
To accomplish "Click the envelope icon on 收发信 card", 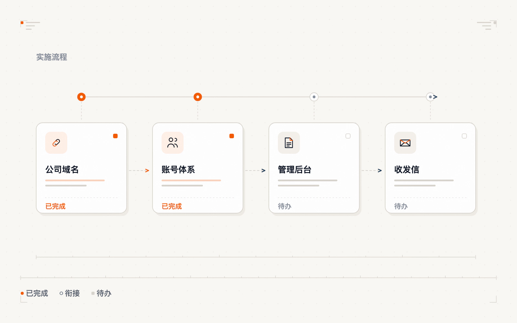I will click(405, 142).
